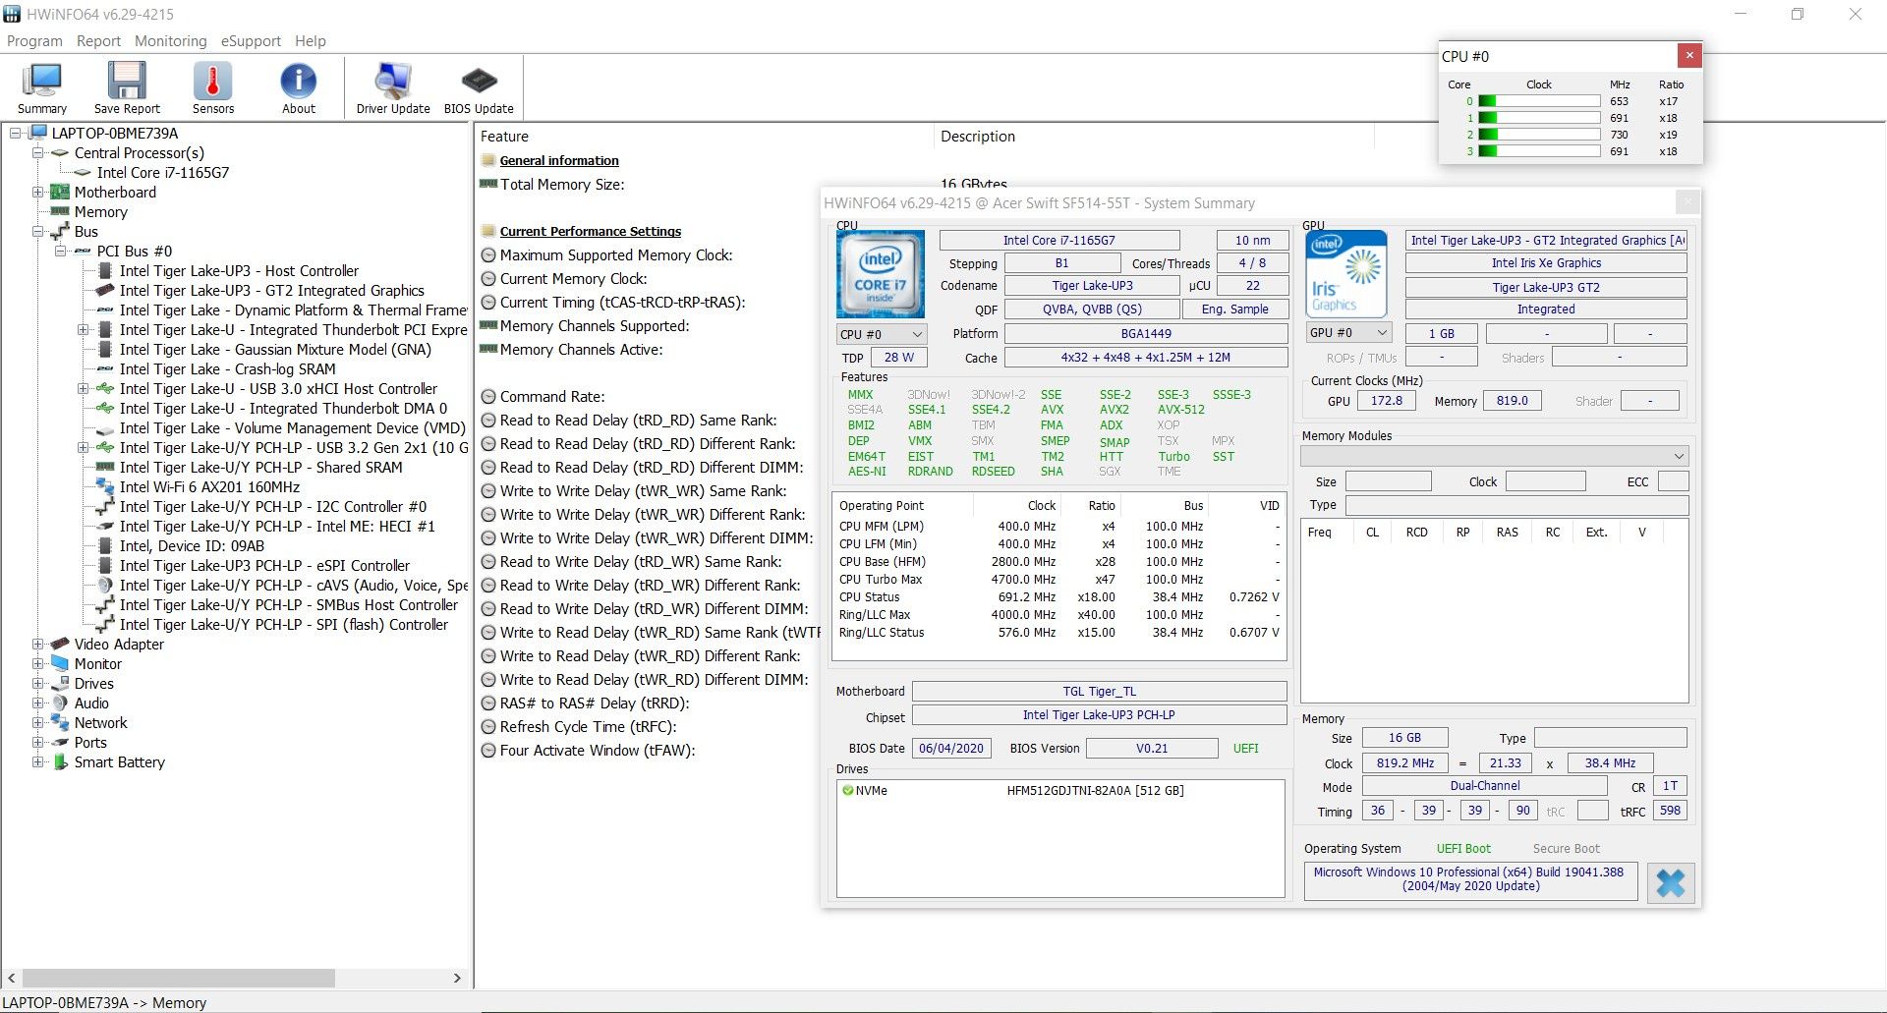1887x1013 pixels.
Task: Click the Core 3 clock bar
Action: click(x=1539, y=151)
